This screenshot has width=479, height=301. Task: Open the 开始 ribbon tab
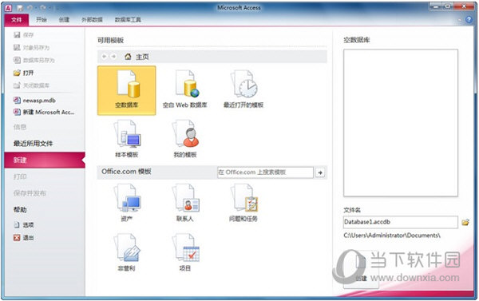(x=42, y=20)
